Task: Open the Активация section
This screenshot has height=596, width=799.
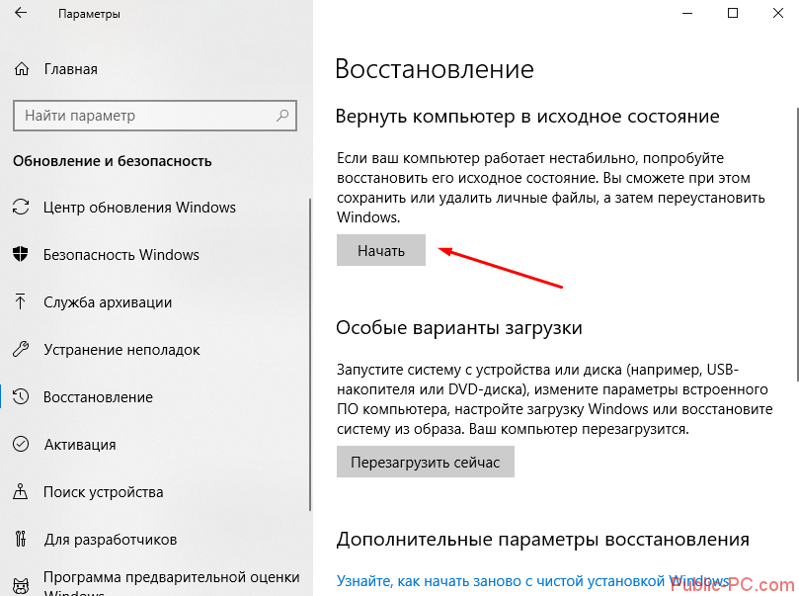Action: [x=79, y=445]
